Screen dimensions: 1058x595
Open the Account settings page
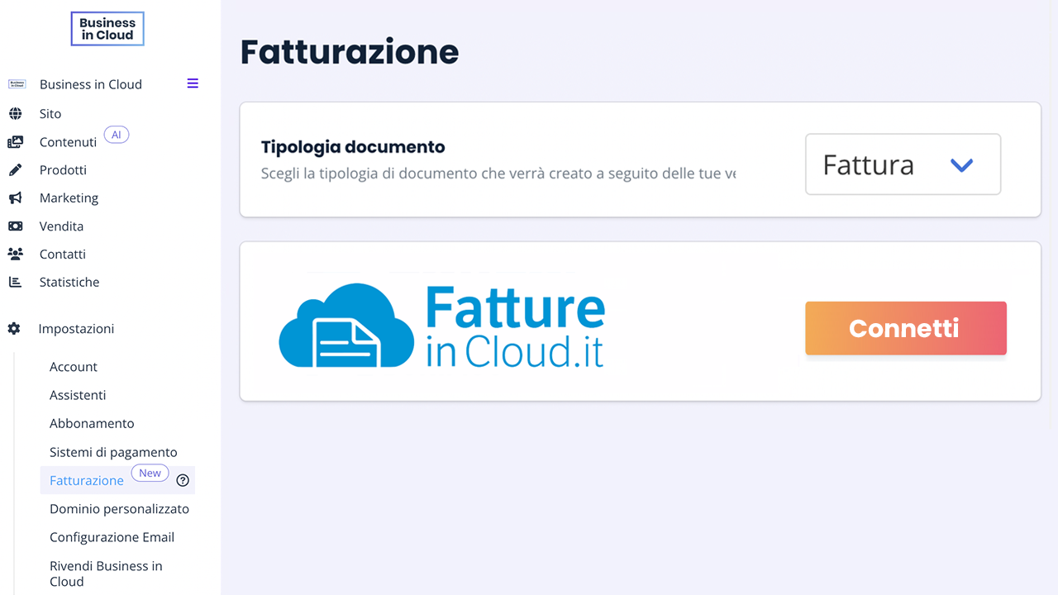pyautogui.click(x=74, y=367)
